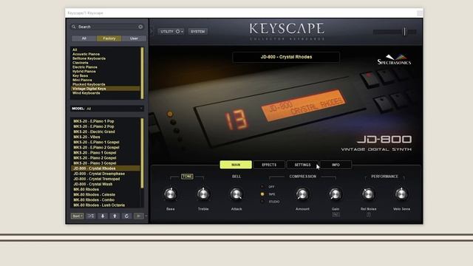The height and width of the screenshot is (266, 473).
Task: Load the MK-80 Rhodes - Celeste patch
Action: (x=106, y=194)
